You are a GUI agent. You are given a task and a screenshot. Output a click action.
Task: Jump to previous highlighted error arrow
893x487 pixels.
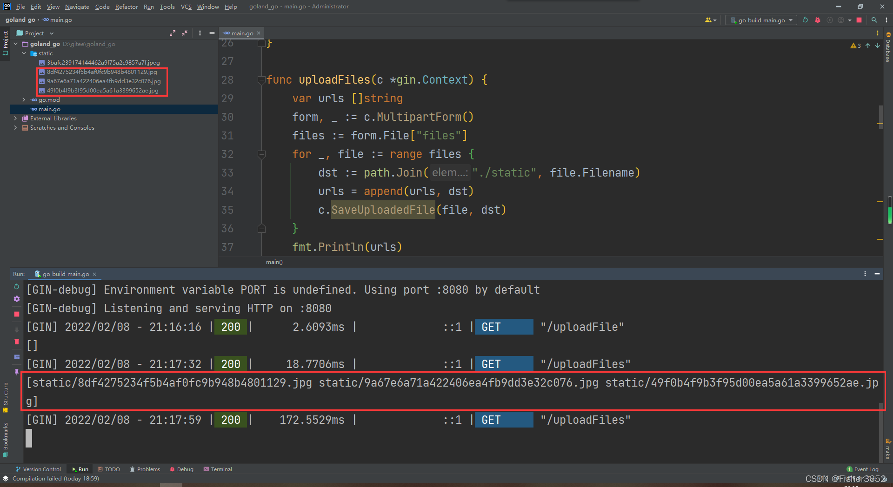pos(868,46)
